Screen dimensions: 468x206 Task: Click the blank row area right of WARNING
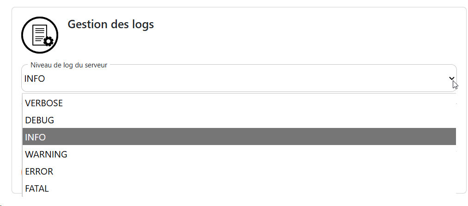click(254, 154)
